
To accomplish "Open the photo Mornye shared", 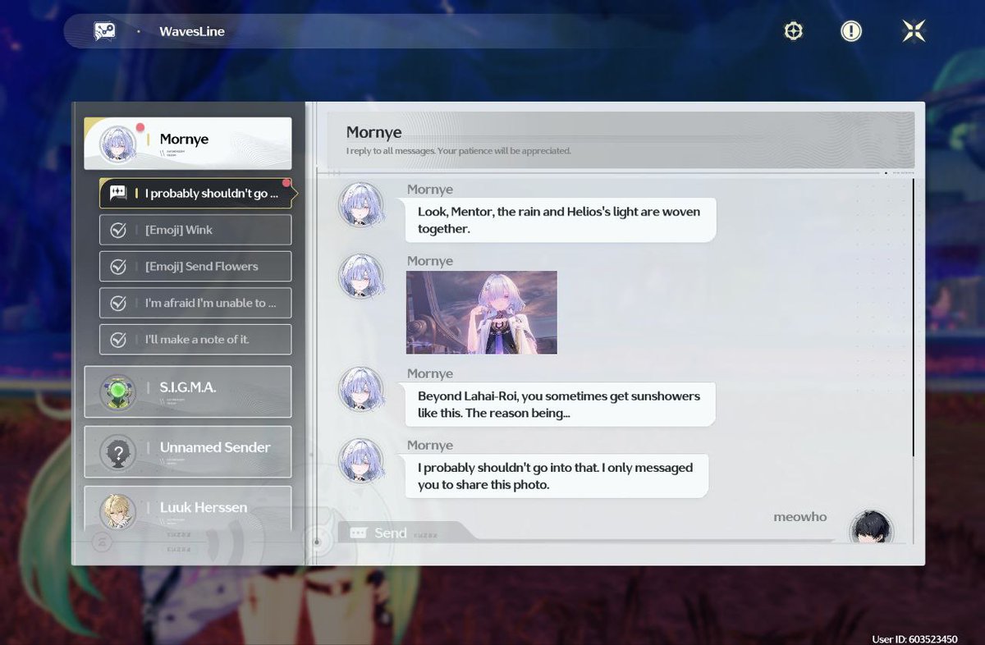I will point(482,313).
